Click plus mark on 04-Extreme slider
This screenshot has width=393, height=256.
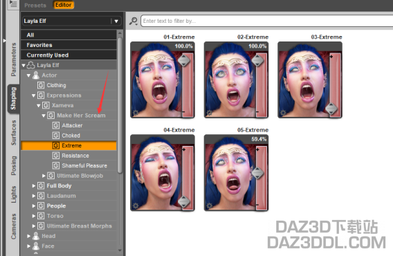[184, 149]
